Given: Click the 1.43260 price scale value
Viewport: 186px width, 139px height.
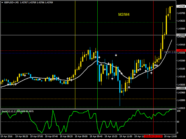Looking at the screenshot, I should pyautogui.click(x=181, y=60).
